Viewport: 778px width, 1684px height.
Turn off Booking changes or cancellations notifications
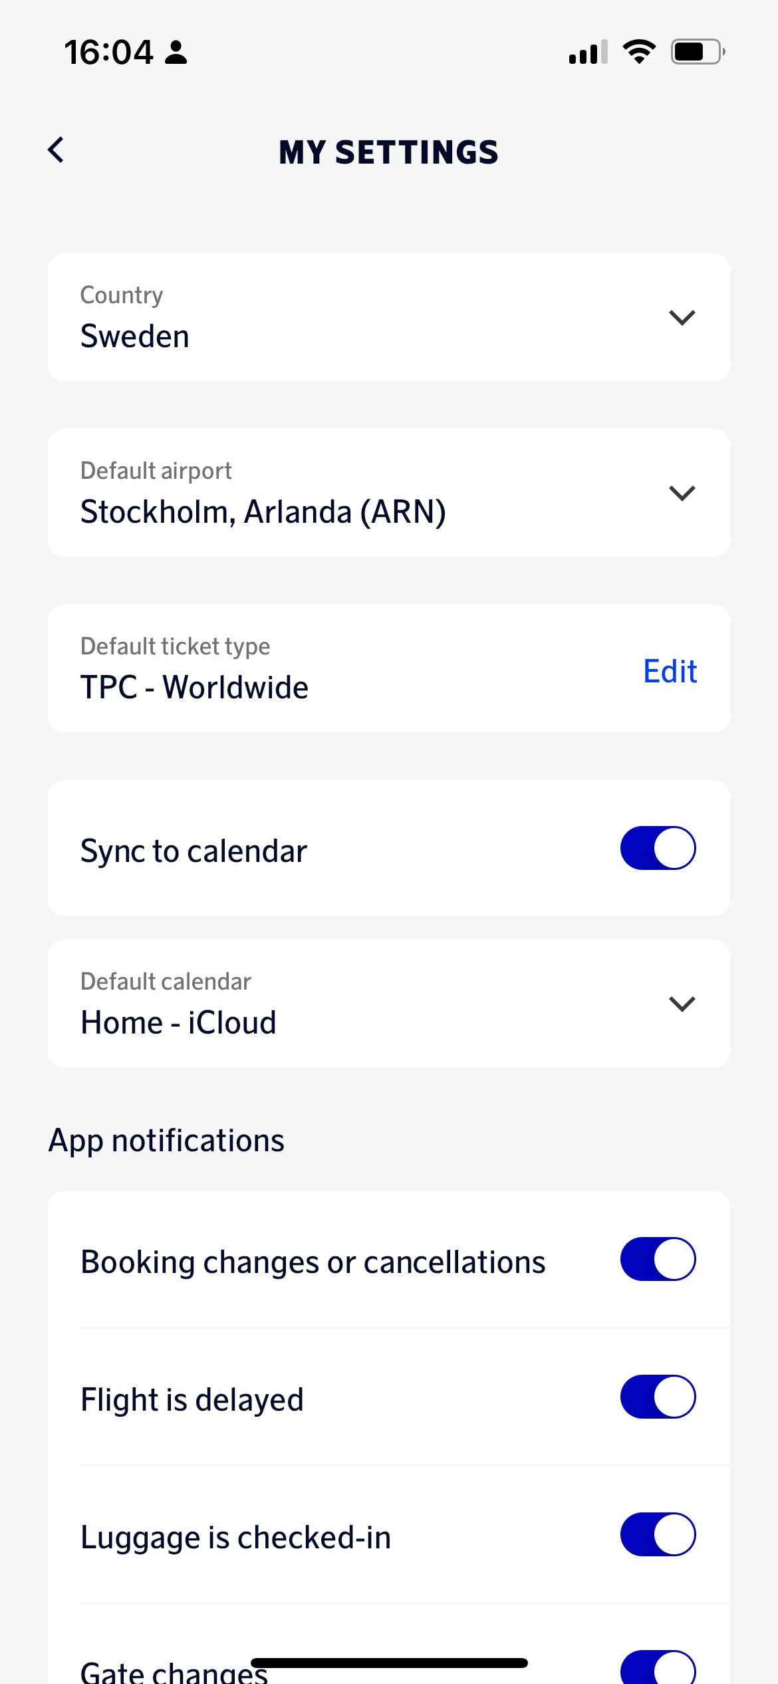click(658, 1259)
